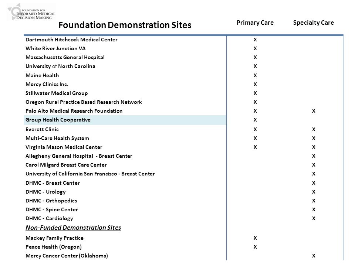The height and width of the screenshot is (266, 355).
Task: Click Primary Care X for Maine Health
Action: (x=255, y=75)
